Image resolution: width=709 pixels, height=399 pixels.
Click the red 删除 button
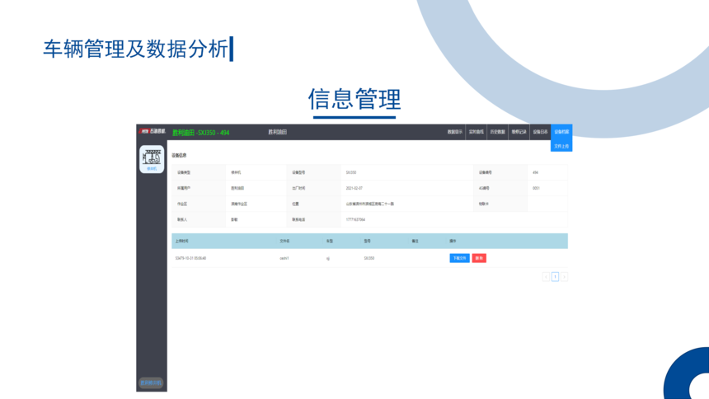tap(479, 258)
